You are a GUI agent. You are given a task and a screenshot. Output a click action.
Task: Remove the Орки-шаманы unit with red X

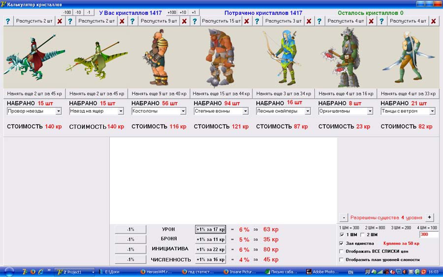pyautogui.click(x=371, y=21)
